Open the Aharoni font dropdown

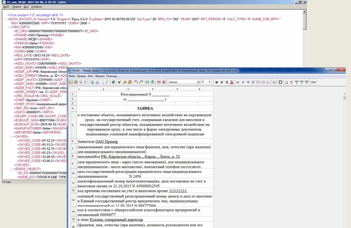click(199, 82)
